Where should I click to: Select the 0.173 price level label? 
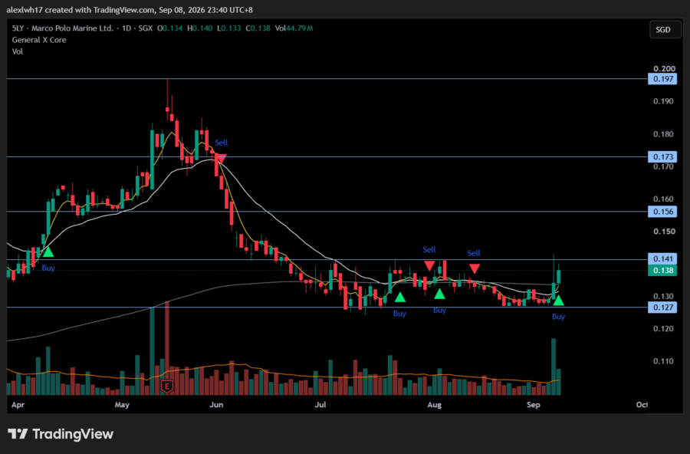(x=662, y=156)
